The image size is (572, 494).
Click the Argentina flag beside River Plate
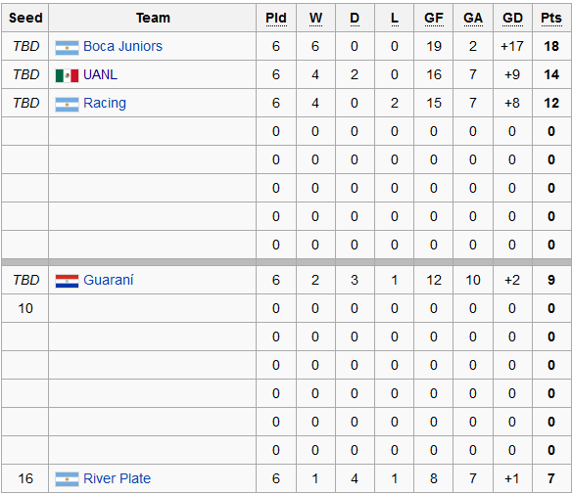pos(67,479)
